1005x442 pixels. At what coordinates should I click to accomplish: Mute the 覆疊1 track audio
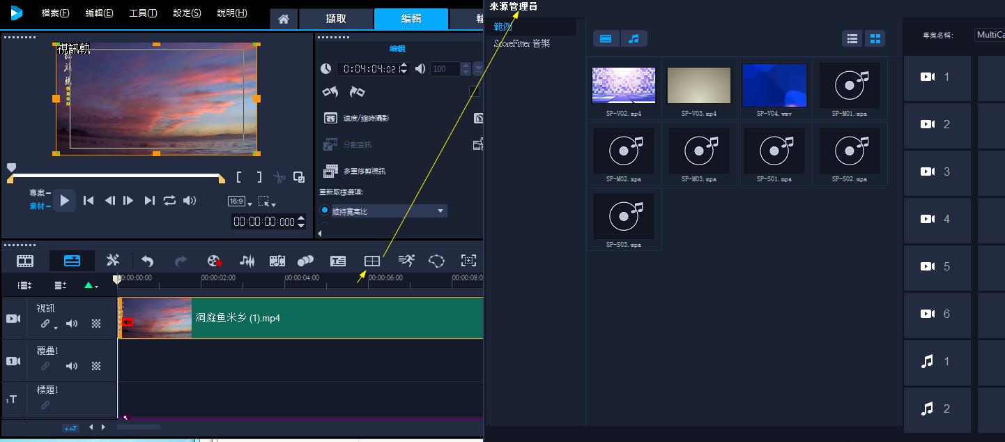[x=72, y=366]
